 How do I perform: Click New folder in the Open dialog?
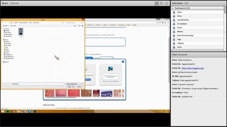pyautogui.click(x=13, y=26)
